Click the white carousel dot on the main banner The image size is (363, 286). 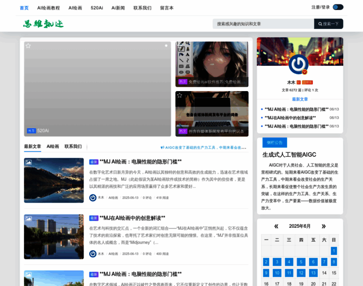tap(166, 46)
